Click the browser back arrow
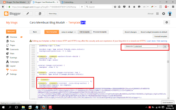Viewport: 176px width, 110px height. pyautogui.click(x=3, y=7)
